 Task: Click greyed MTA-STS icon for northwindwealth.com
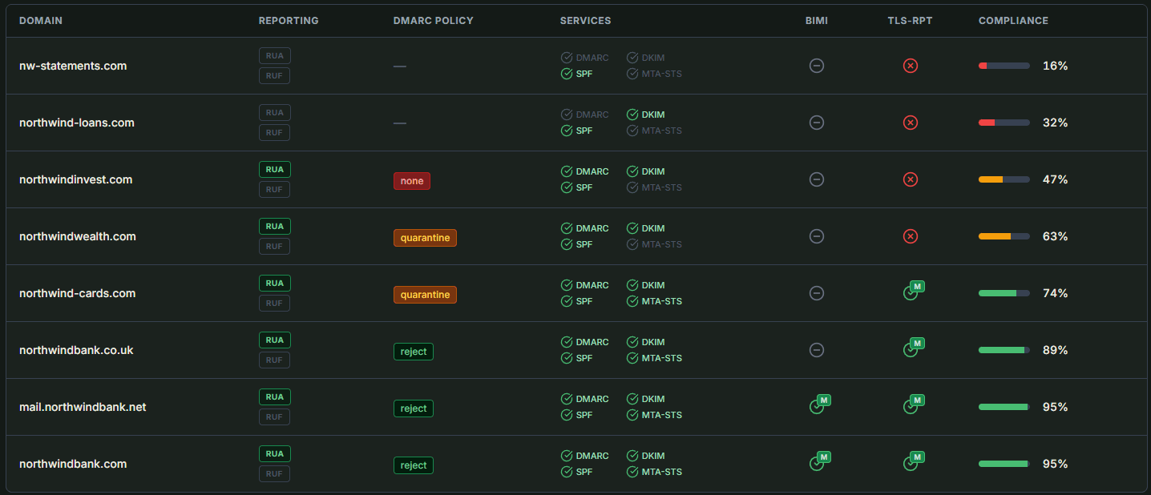point(632,244)
